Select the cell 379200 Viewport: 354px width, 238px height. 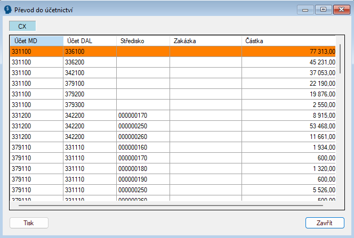pos(90,94)
